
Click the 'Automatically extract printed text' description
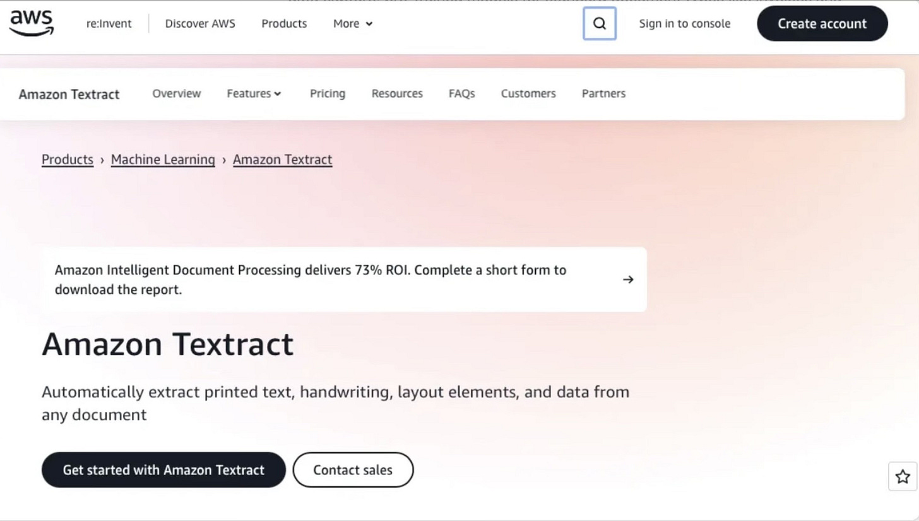[336, 403]
